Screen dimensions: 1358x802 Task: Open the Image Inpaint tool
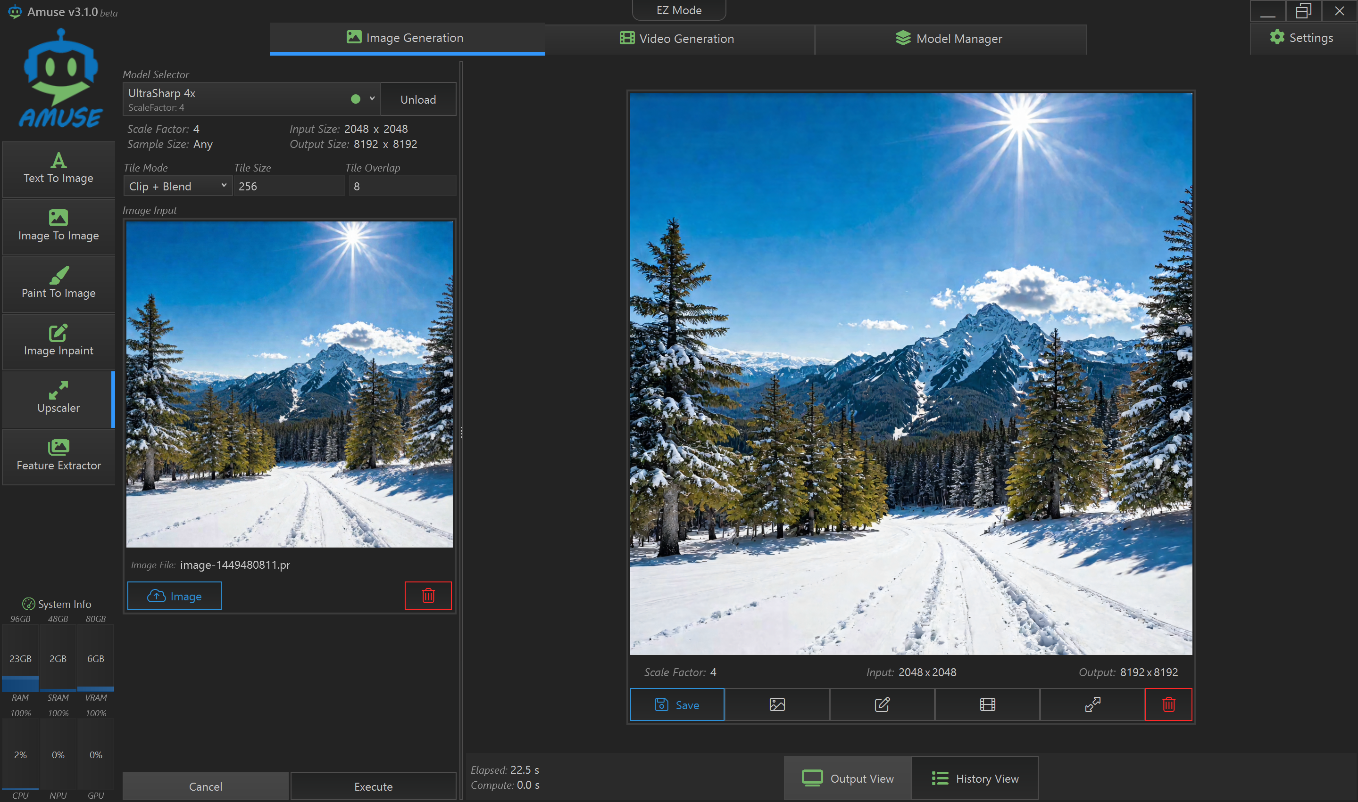pos(58,341)
